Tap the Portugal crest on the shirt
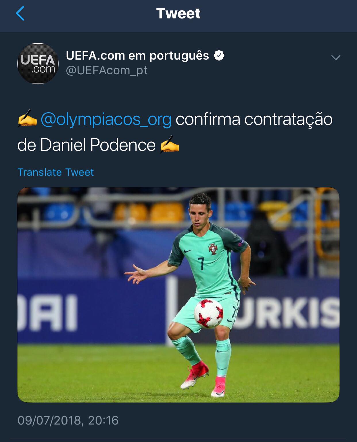Viewport: 357px width, 442px height. [213, 249]
